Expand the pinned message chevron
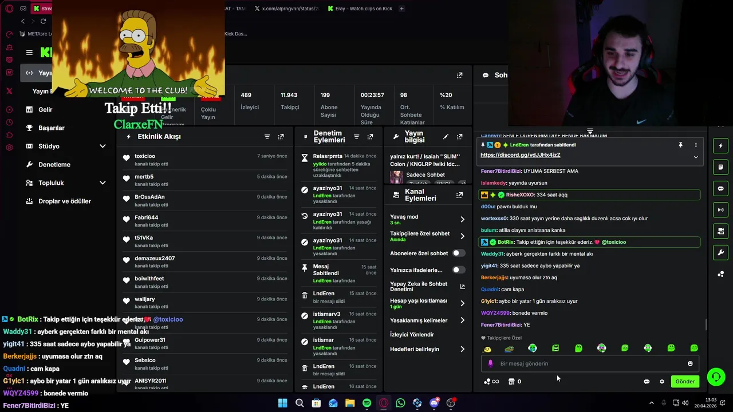 (696, 157)
